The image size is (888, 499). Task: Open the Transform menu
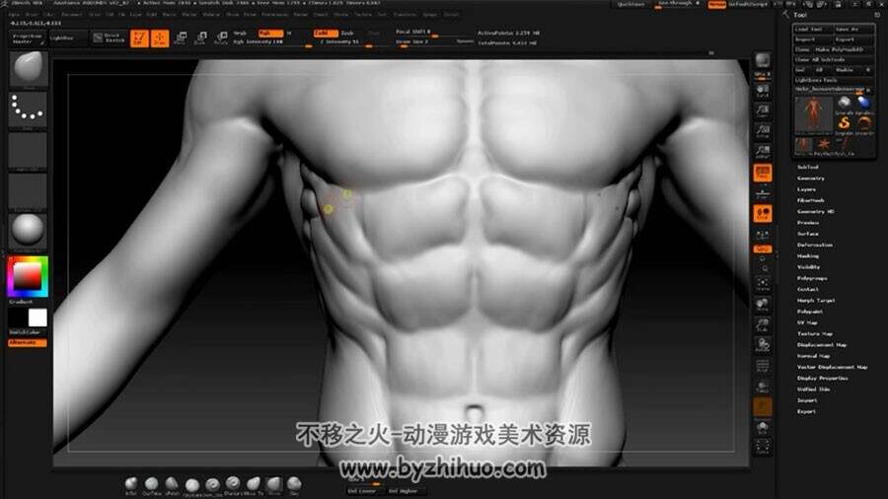tap(405, 15)
